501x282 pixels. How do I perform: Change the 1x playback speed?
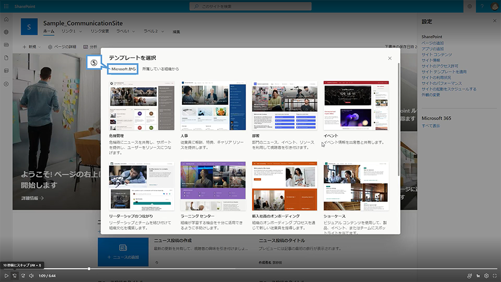pyautogui.click(x=478, y=275)
